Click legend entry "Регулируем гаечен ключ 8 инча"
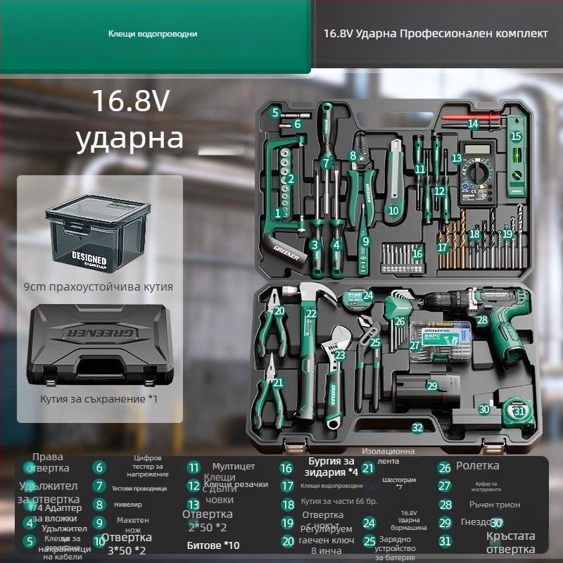563x563 pixels. click(x=326, y=540)
